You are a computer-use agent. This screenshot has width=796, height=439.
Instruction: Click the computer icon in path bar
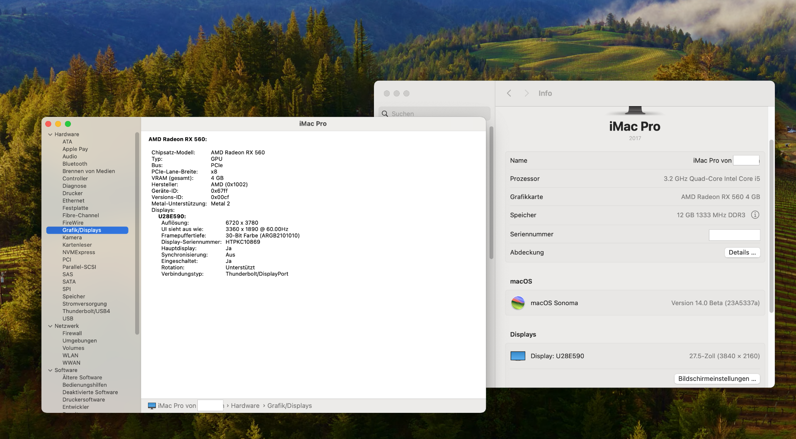click(152, 406)
